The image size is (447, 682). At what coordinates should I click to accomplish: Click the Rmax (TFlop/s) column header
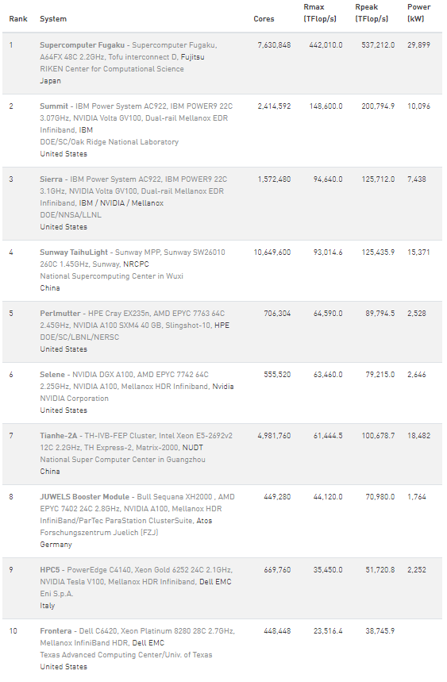click(x=320, y=13)
